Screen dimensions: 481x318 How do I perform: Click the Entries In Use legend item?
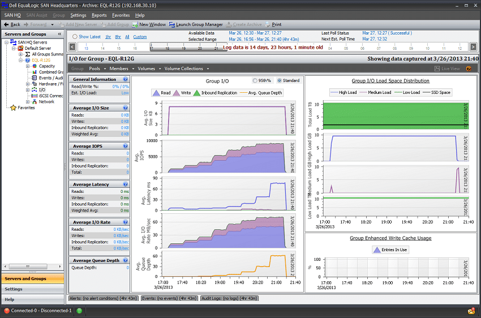point(390,250)
